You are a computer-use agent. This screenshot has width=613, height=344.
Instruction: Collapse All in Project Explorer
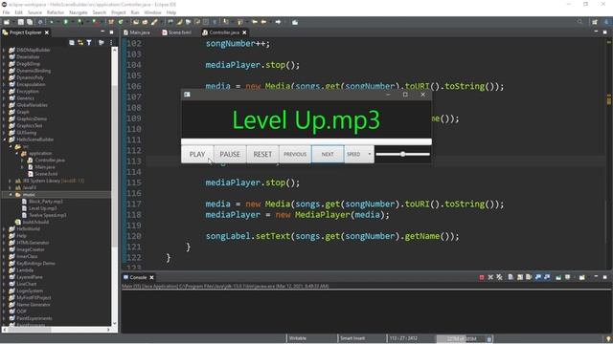point(72,42)
